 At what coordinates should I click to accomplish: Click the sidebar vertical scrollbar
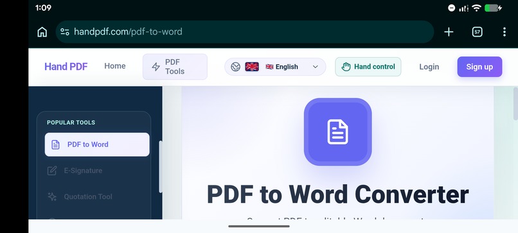(161, 167)
